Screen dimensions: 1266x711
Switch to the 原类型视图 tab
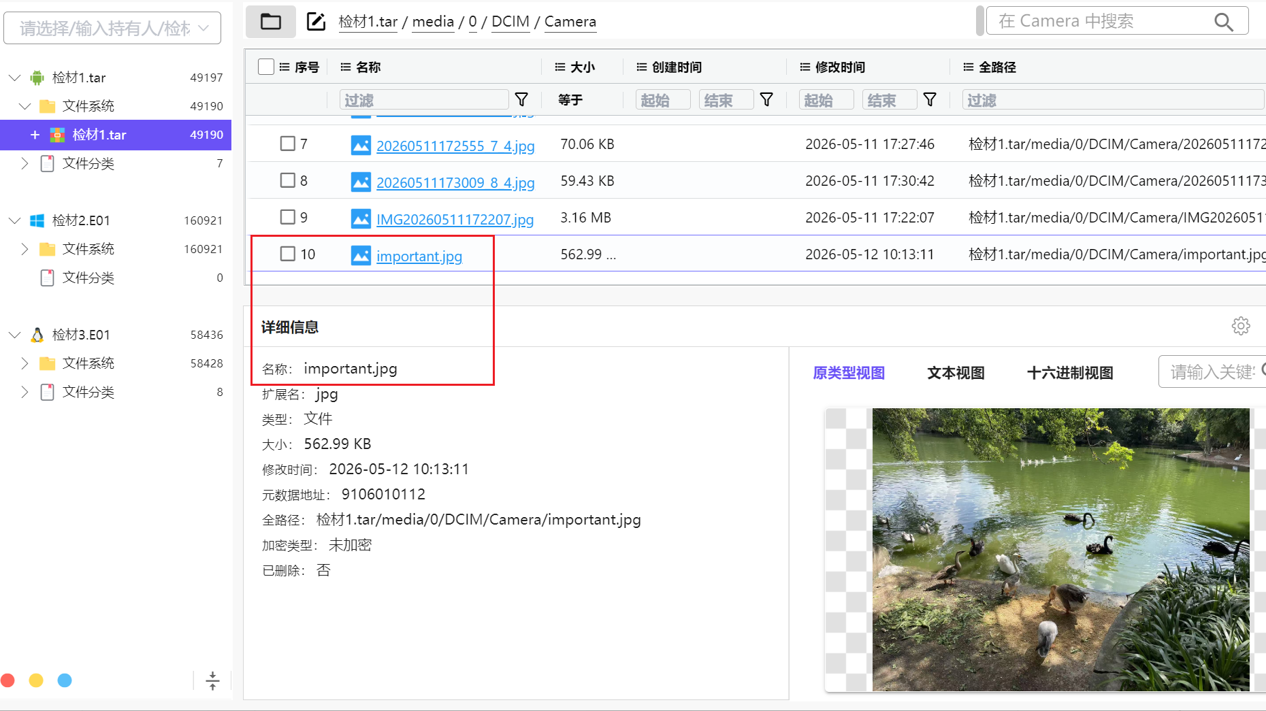pyautogui.click(x=849, y=373)
